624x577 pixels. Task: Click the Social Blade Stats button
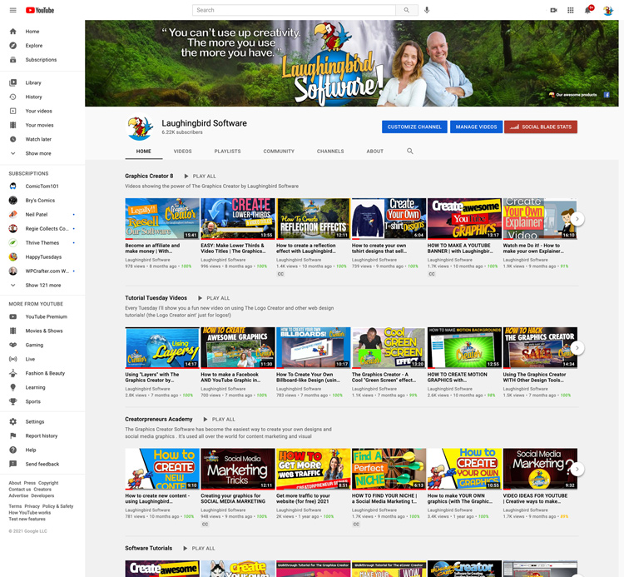pos(540,127)
